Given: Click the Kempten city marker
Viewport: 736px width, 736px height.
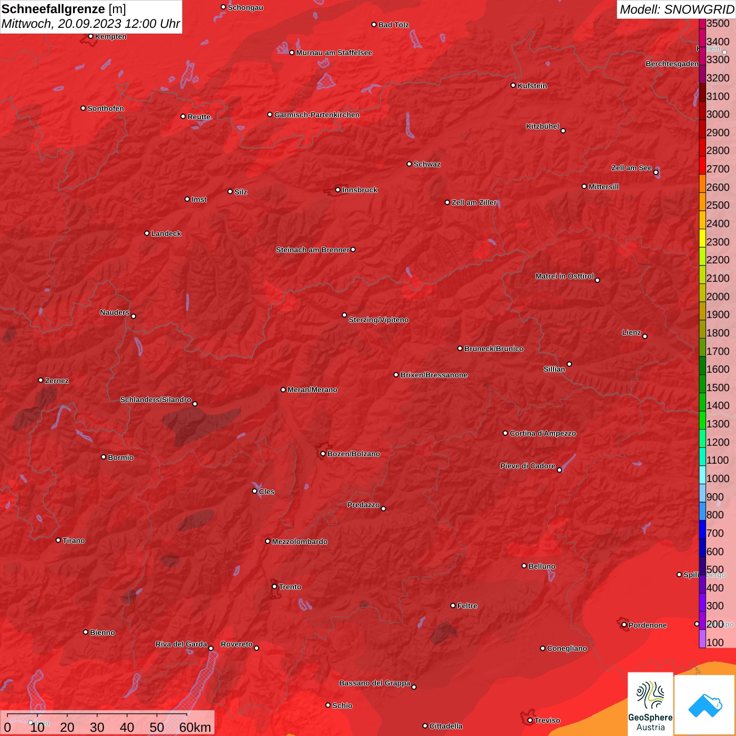Looking at the screenshot, I should pos(90,36).
